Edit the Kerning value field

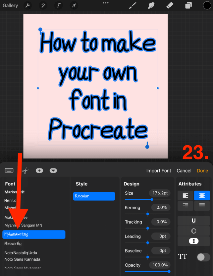[161, 207]
